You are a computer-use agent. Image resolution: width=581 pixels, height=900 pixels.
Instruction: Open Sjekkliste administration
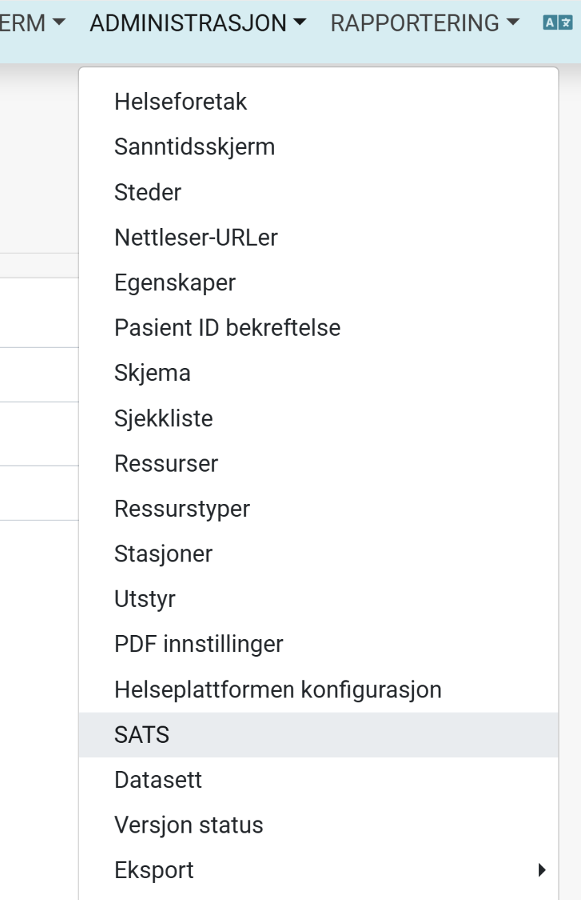pos(163,418)
